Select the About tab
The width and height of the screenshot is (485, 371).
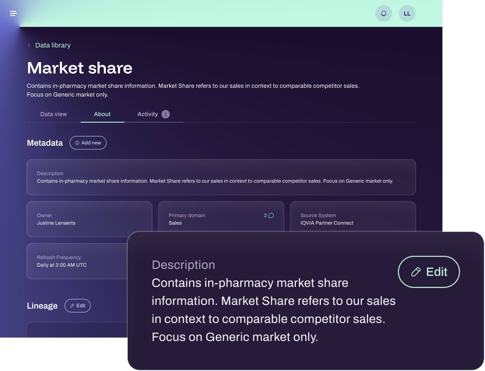(x=102, y=114)
